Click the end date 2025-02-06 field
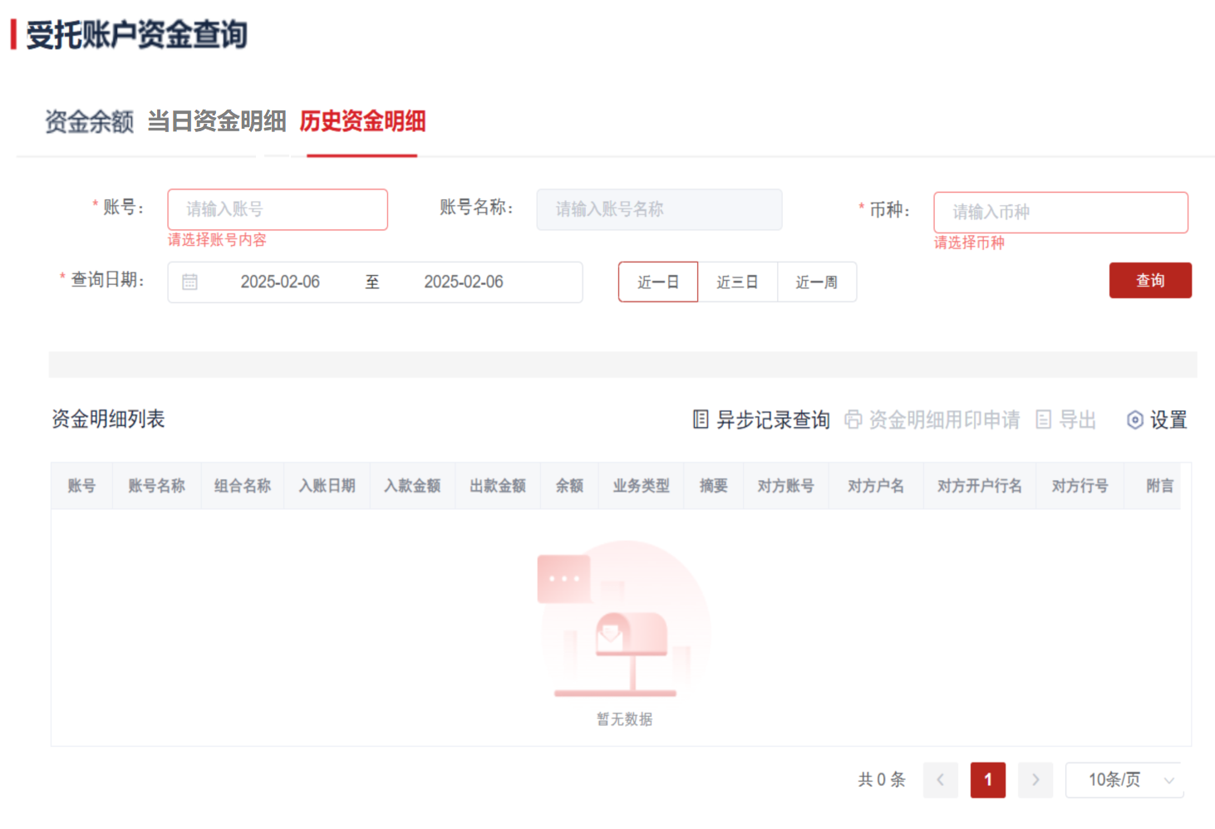Image resolution: width=1215 pixels, height=829 pixels. [464, 282]
